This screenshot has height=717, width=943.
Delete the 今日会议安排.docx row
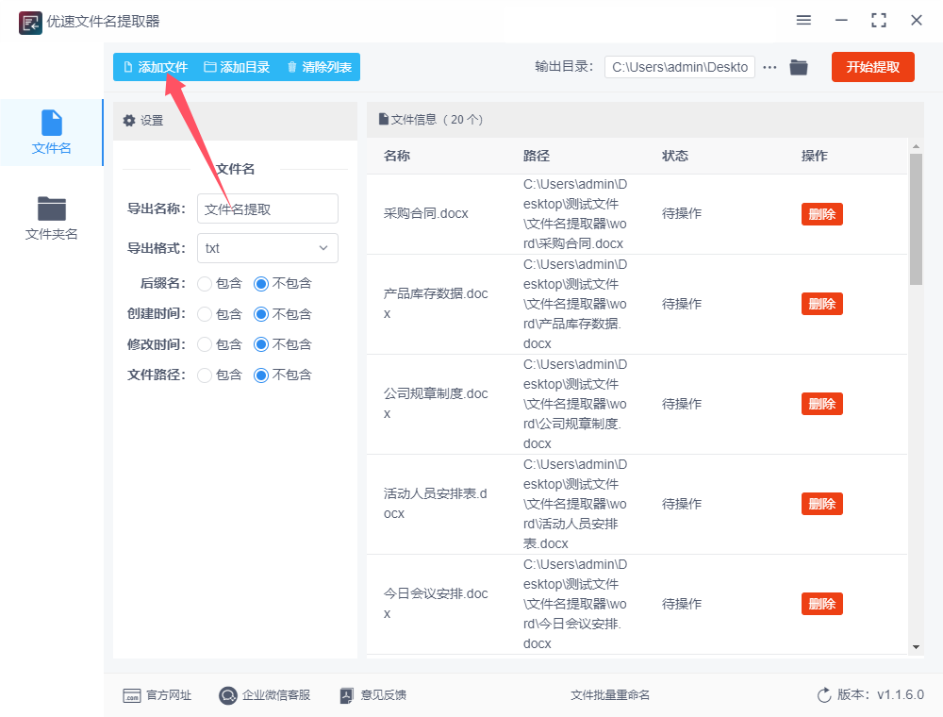pos(821,603)
